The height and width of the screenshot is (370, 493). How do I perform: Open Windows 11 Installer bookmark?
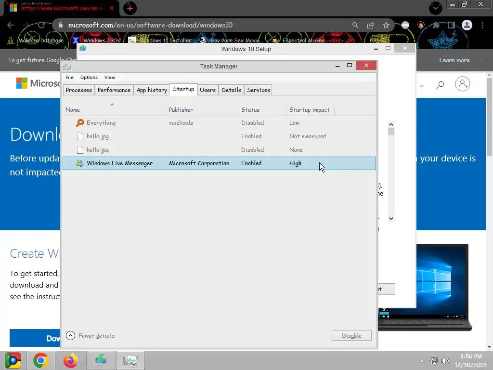click(160, 40)
